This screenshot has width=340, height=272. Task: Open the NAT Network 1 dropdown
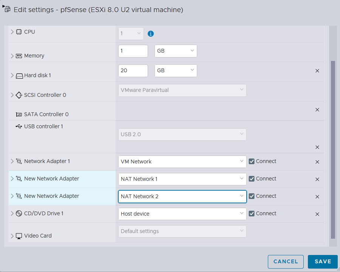point(182,179)
